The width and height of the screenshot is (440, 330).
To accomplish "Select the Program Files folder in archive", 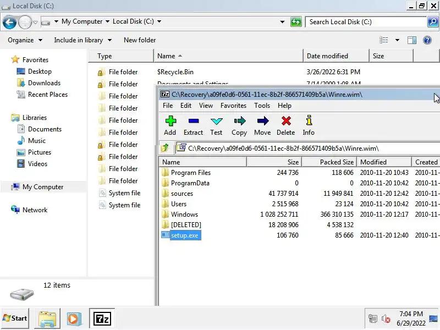I will [186, 173].
